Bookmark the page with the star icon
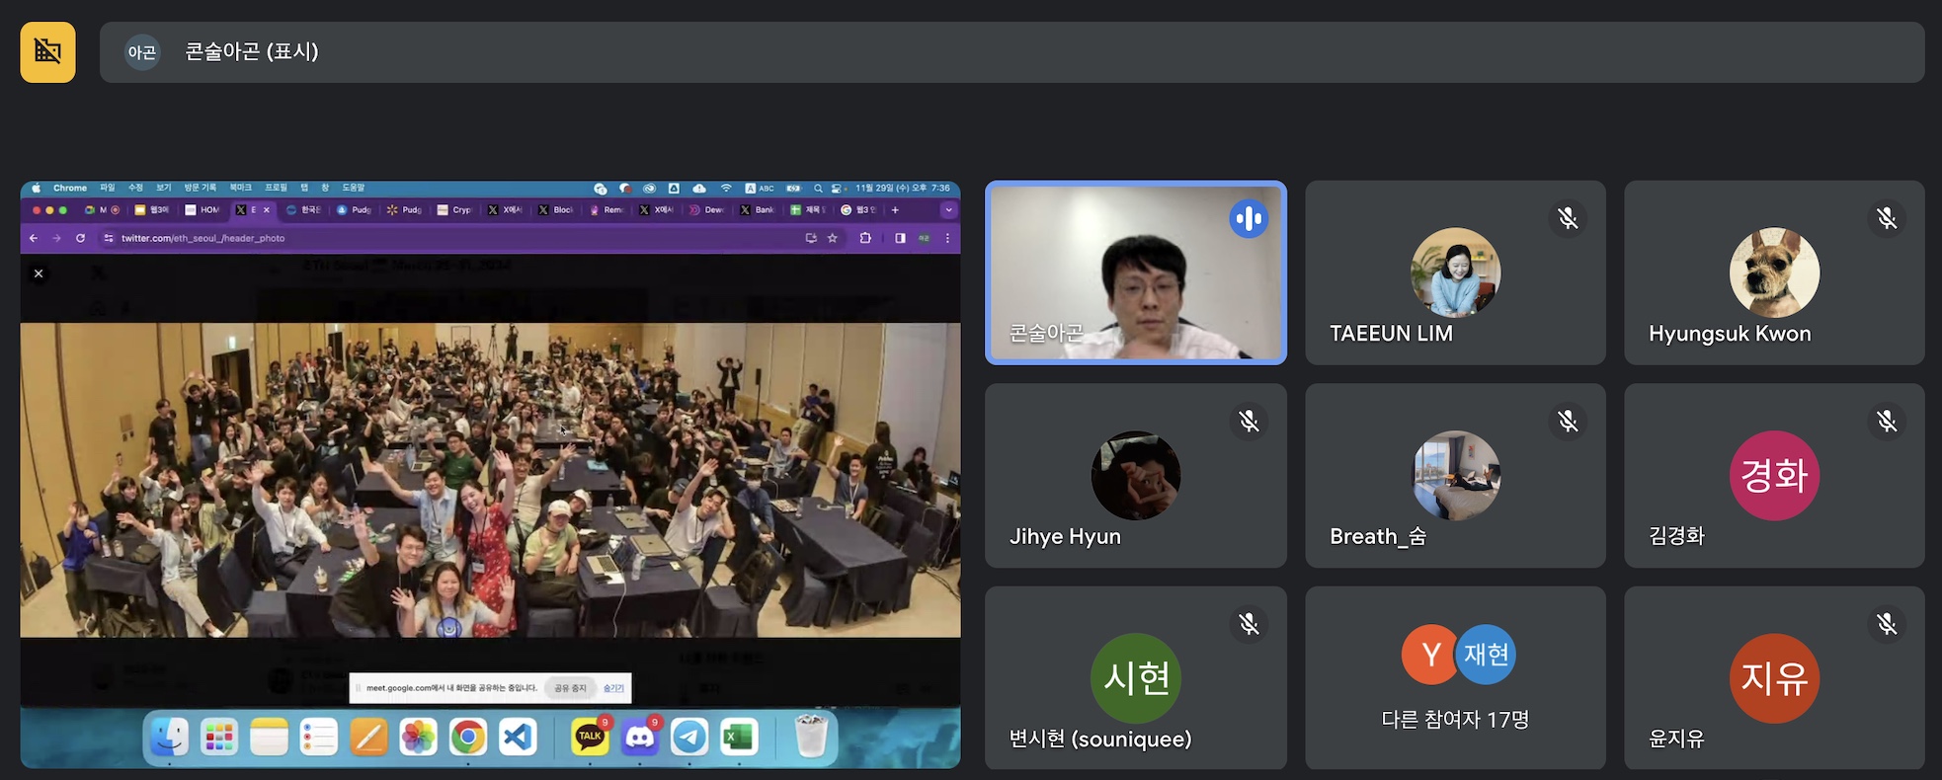Viewport: 1942px width, 780px height. (x=833, y=238)
